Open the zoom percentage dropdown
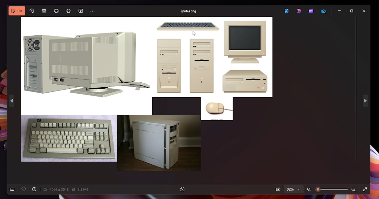Viewport: 379px width, 199px height. [293, 189]
